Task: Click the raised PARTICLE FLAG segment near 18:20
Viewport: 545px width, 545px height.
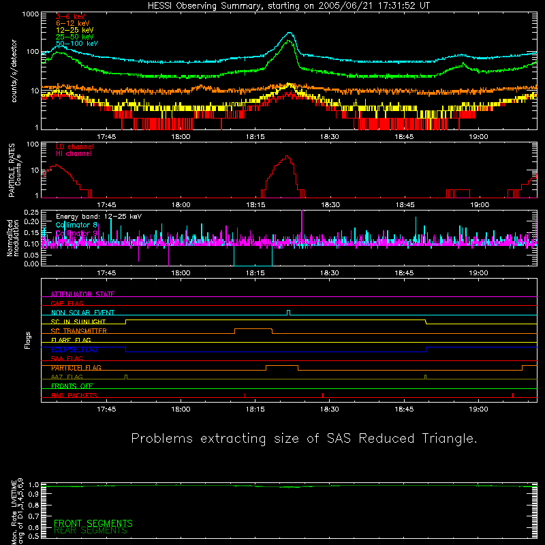Action: point(282,366)
